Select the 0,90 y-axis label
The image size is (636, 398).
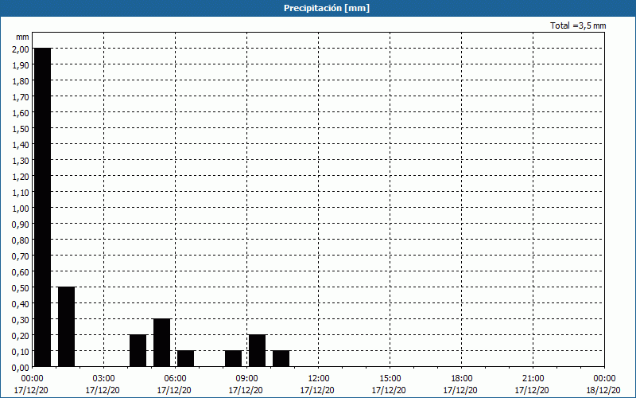coord(21,224)
